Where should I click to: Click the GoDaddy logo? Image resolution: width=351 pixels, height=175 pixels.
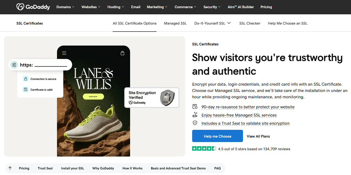[x=33, y=7]
